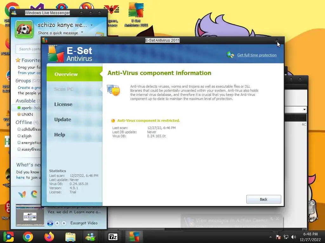The height and width of the screenshot is (243, 325).
Task: Click the Favorites star icon in Messenger
Action: 18,60
